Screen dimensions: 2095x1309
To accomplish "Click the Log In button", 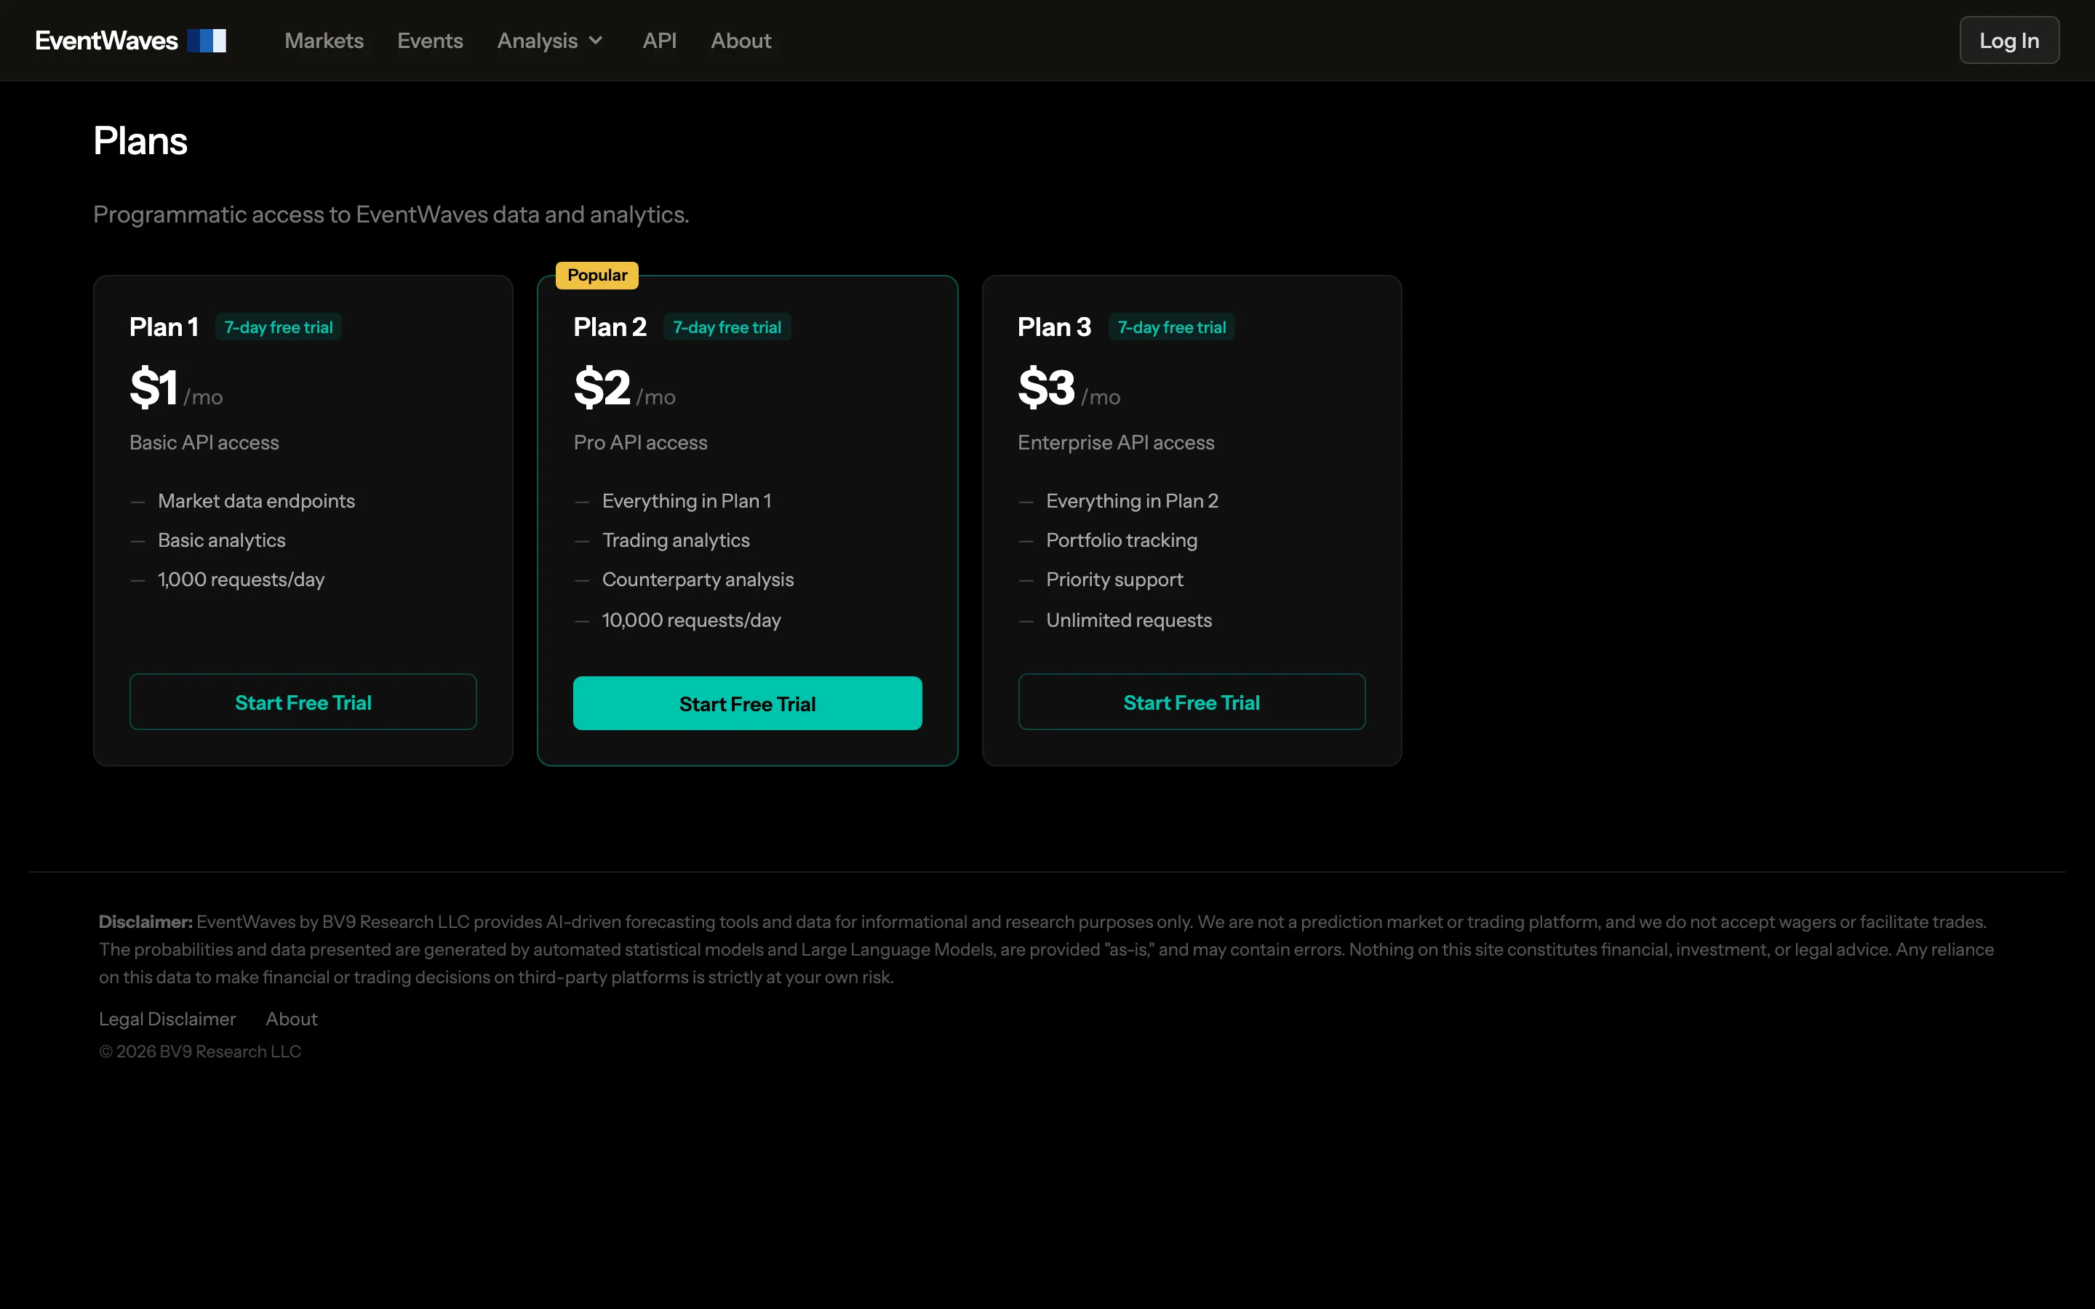I will tap(2009, 41).
